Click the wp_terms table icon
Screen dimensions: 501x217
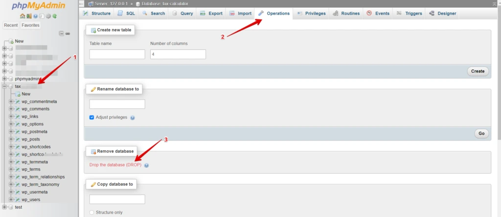18,169
